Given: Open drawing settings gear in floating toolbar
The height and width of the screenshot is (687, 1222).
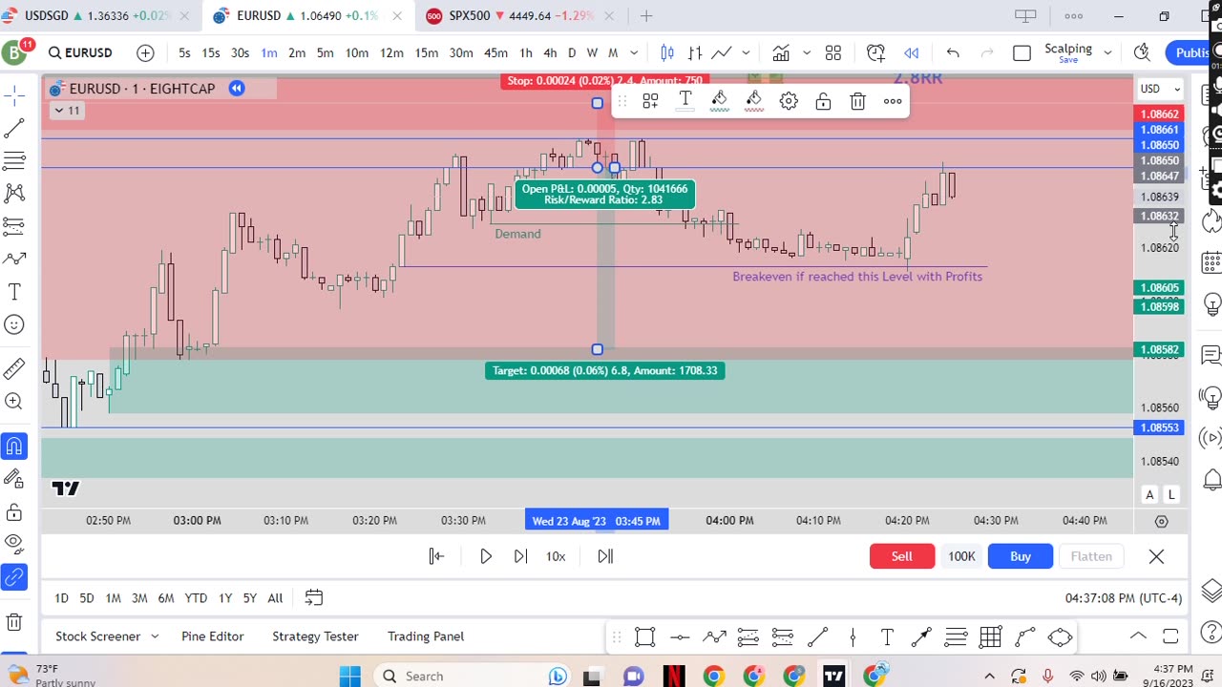Looking at the screenshot, I should point(789,101).
